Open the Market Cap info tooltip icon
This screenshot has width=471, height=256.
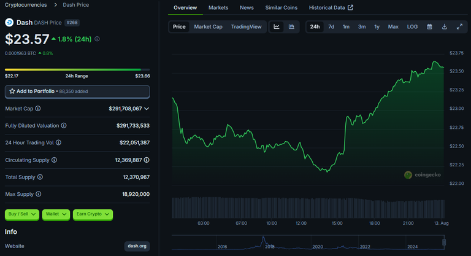(38, 109)
